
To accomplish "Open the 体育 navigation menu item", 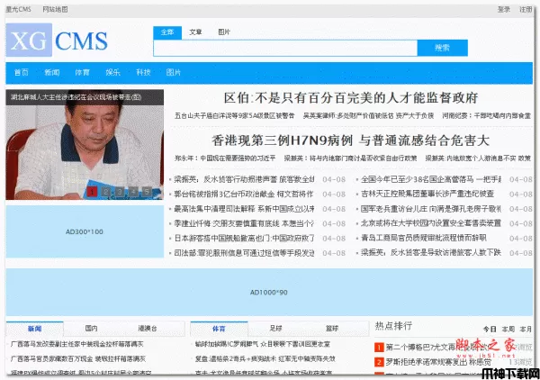I will 82,72.
